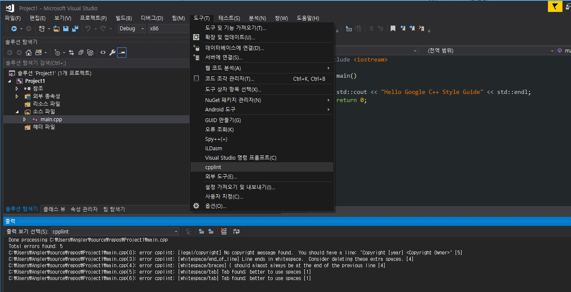Screen dimensions: 571x292
Task: Choose Spy++(+) menu entry
Action: 262,139
